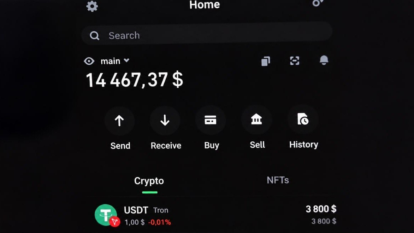Screen dimensions: 414x233
Task: Open the Buy card icon
Action: click(211, 120)
